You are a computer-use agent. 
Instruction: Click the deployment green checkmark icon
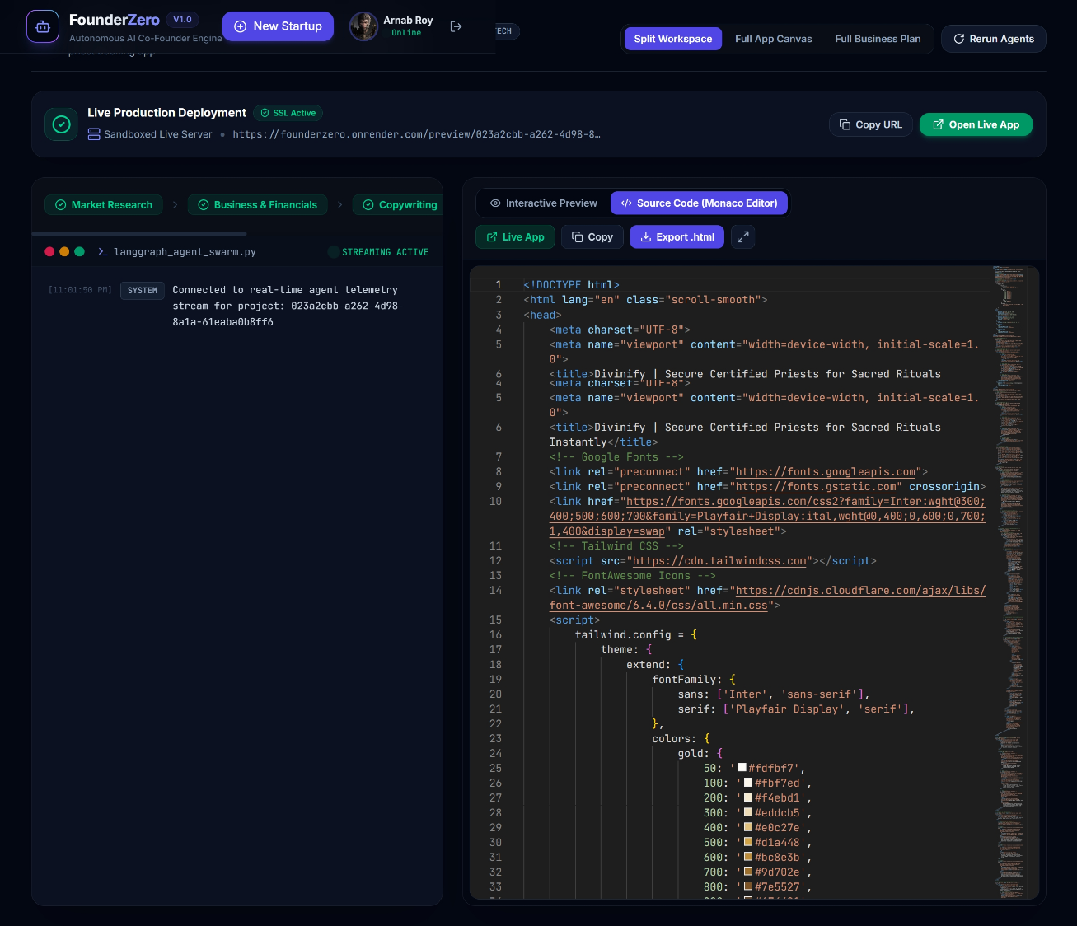click(61, 124)
